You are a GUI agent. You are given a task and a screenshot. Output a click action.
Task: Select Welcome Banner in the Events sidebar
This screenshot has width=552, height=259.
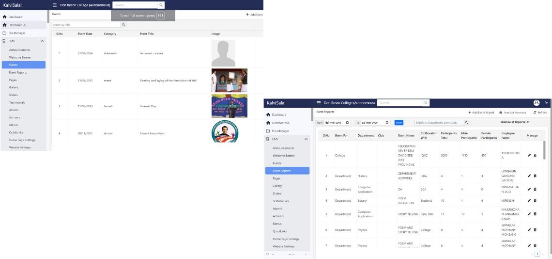[20, 58]
